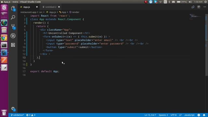Open the Skype tray indicator

pyautogui.click(x=156, y=2)
